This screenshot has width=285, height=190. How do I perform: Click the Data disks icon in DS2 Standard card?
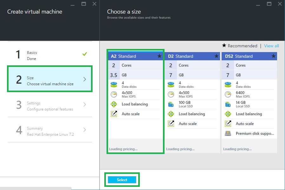click(x=228, y=85)
